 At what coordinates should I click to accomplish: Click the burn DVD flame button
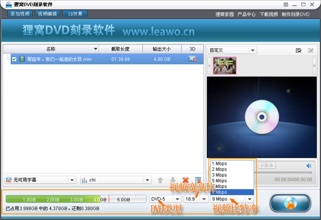(x=290, y=203)
